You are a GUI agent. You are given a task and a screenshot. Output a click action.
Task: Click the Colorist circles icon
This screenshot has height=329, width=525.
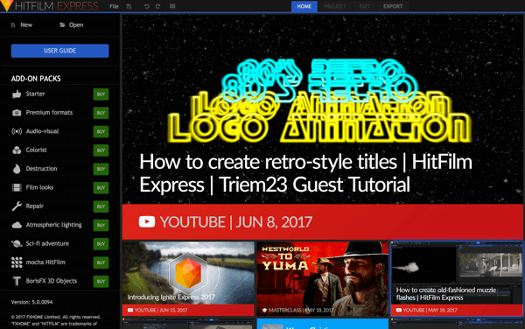[x=17, y=150]
